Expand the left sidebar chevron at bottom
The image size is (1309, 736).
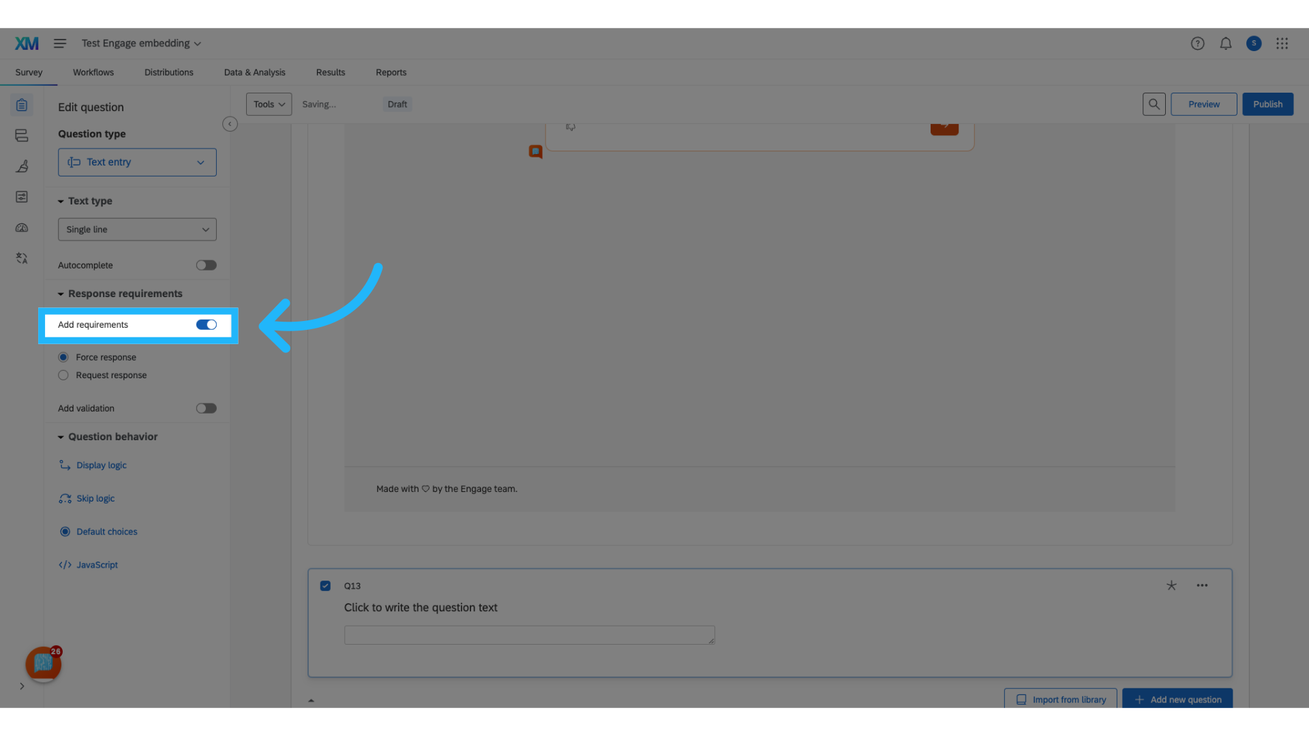pyautogui.click(x=22, y=686)
